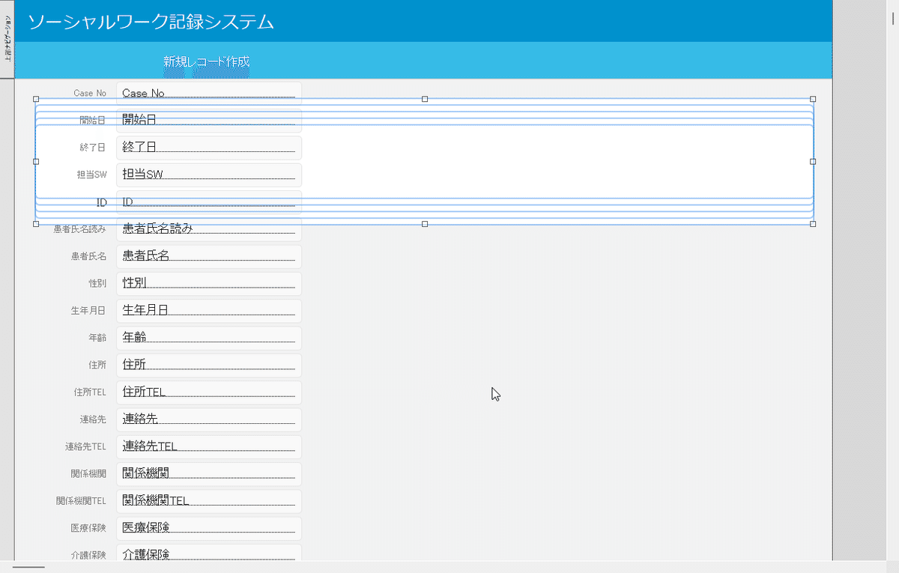Click the horizontal scrollbar thumb at the bottom
Viewport: 899px width, 573px height.
[x=28, y=567]
